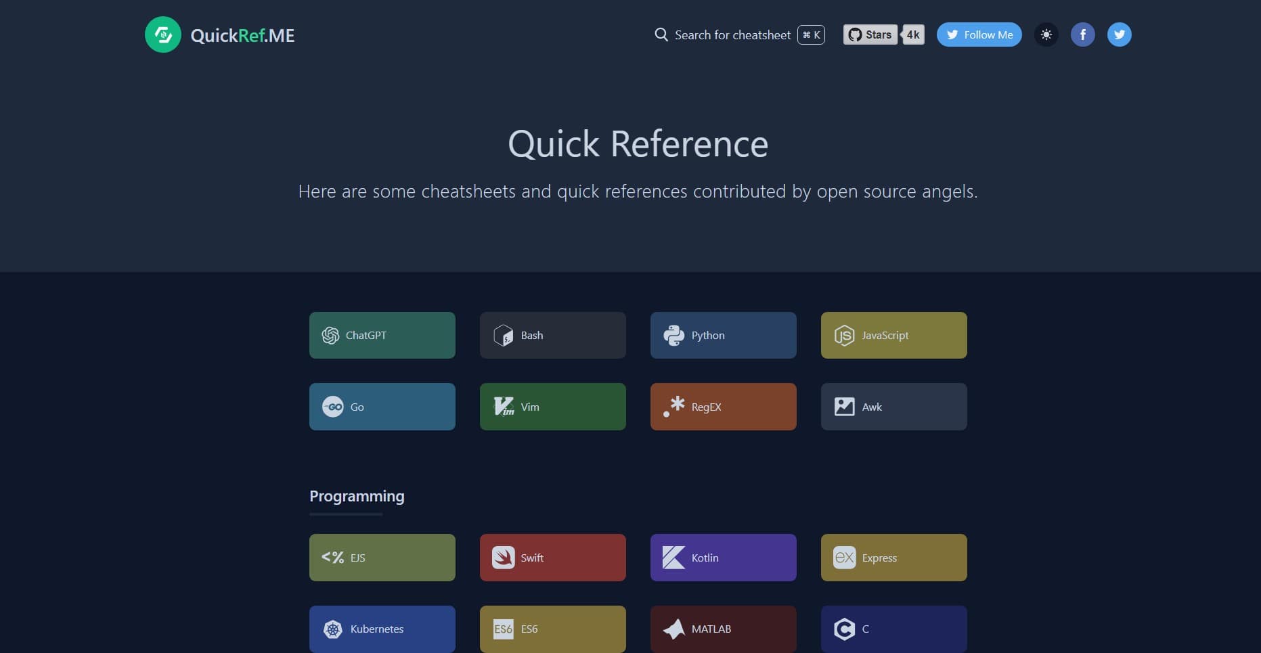1261x653 pixels.
Task: Click the ⌘ K shortcut badge
Action: click(x=811, y=35)
